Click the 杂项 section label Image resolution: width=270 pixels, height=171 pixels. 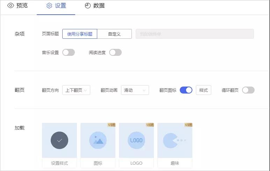point(20,34)
